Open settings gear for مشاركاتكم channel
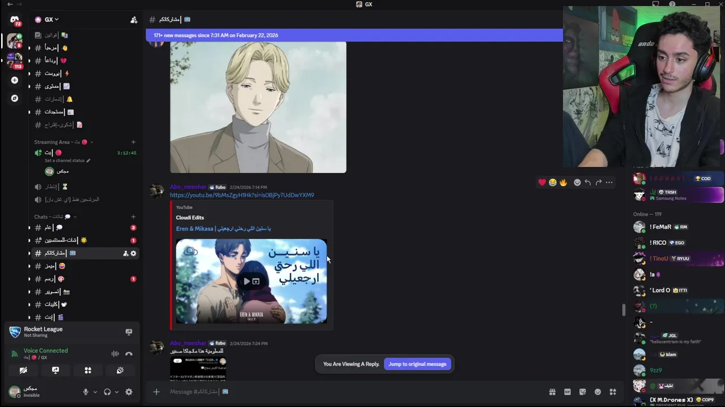Viewport: 725px width, 407px height. click(133, 253)
